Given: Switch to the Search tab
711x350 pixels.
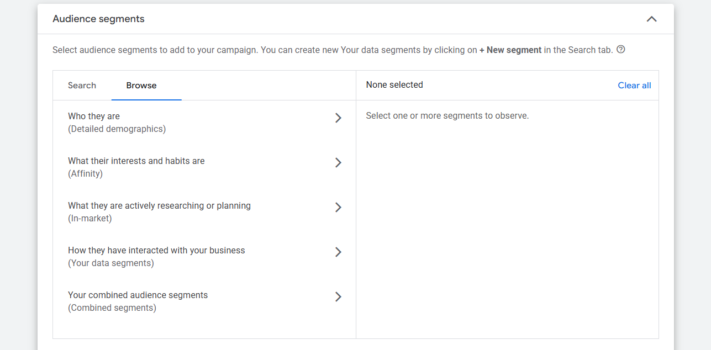Looking at the screenshot, I should pos(82,86).
